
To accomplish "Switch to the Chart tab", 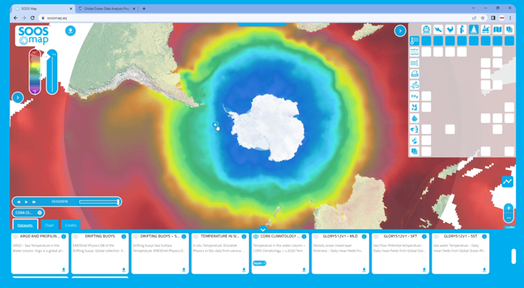I will [49, 225].
